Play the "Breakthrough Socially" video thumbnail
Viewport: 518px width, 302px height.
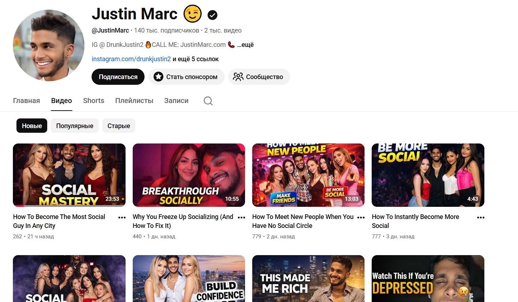(x=189, y=175)
